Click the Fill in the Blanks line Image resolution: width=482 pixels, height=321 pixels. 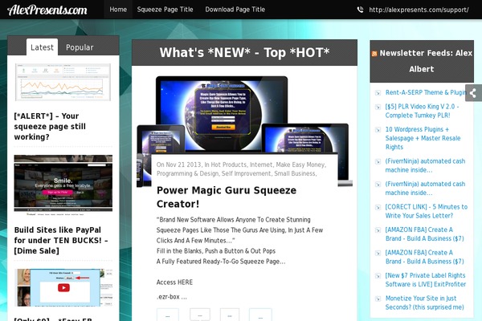pos(216,251)
